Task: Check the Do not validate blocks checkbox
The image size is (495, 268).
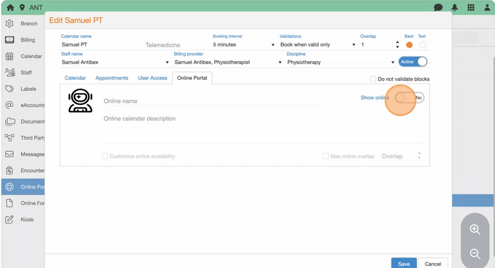Action: coord(373,79)
